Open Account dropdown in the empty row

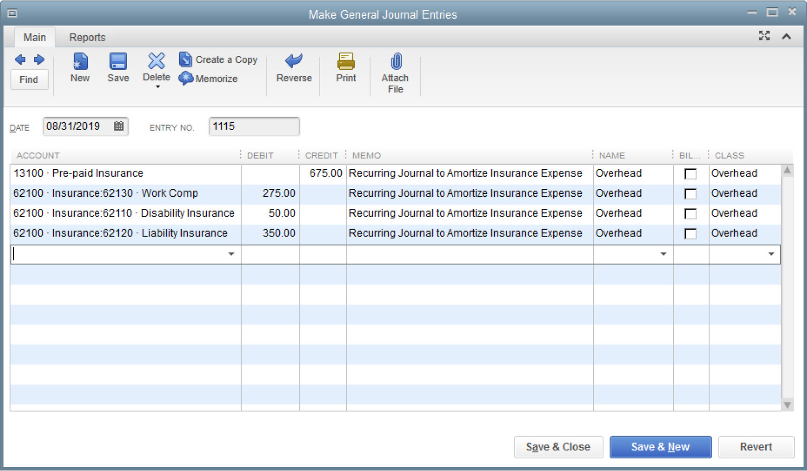point(231,254)
